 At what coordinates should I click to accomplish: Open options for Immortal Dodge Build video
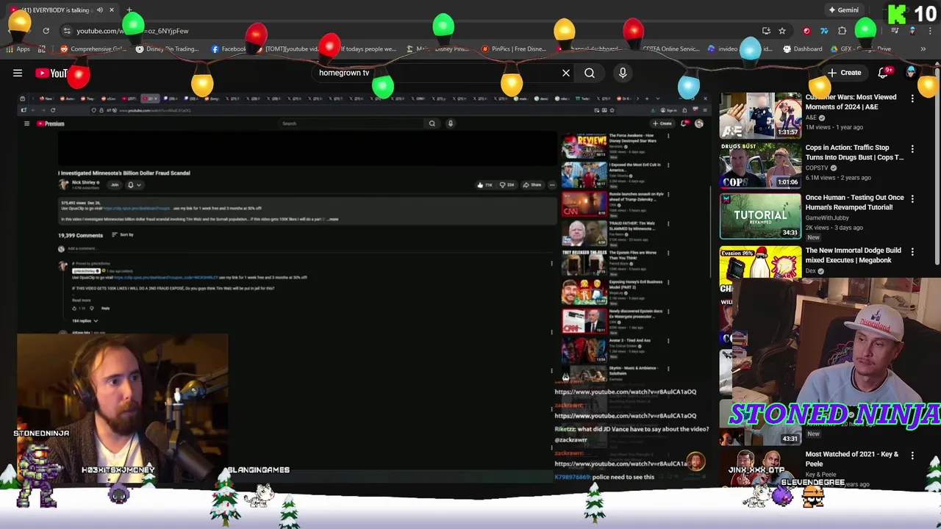(912, 252)
